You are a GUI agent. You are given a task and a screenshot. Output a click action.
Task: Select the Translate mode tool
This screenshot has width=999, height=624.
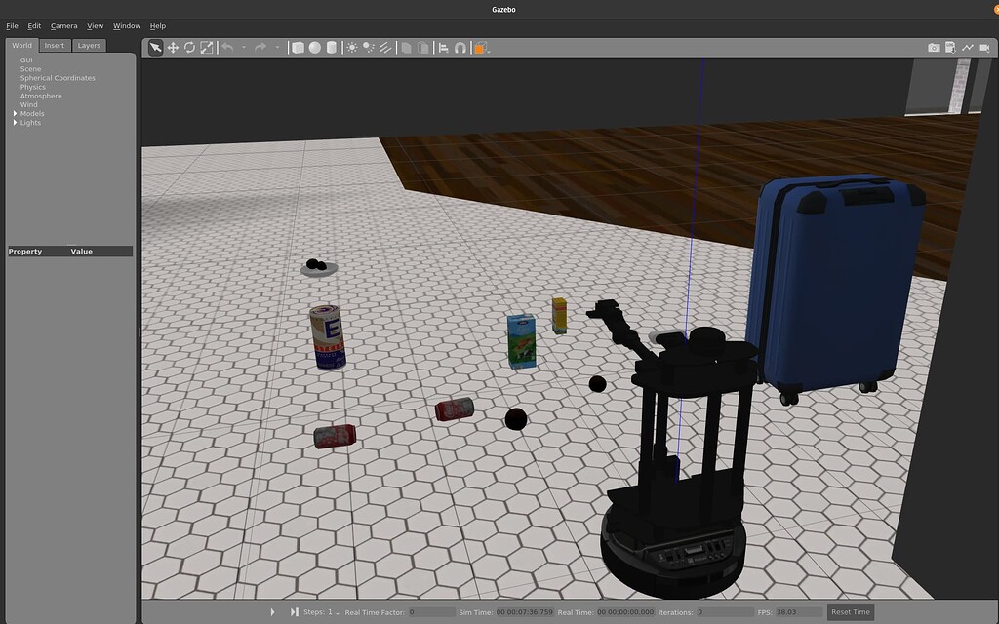pyautogui.click(x=172, y=47)
